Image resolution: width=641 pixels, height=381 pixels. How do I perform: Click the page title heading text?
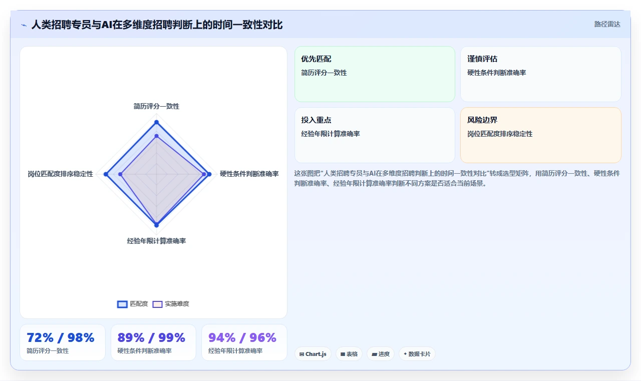157,25
